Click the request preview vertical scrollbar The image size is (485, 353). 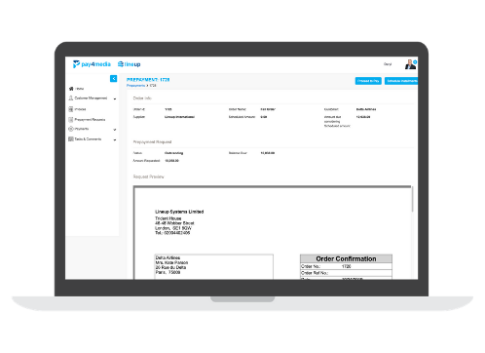click(412, 199)
